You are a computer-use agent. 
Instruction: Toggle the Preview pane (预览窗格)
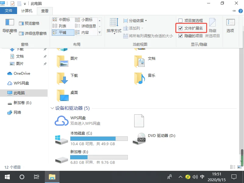coord(29,23)
